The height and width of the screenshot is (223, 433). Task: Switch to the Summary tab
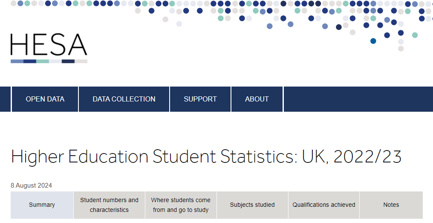pos(42,205)
